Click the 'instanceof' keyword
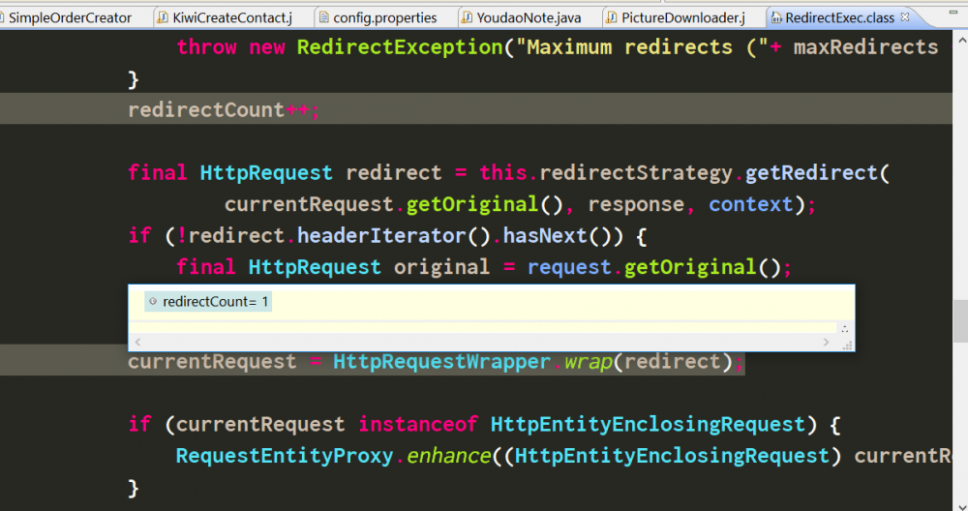 [x=418, y=425]
